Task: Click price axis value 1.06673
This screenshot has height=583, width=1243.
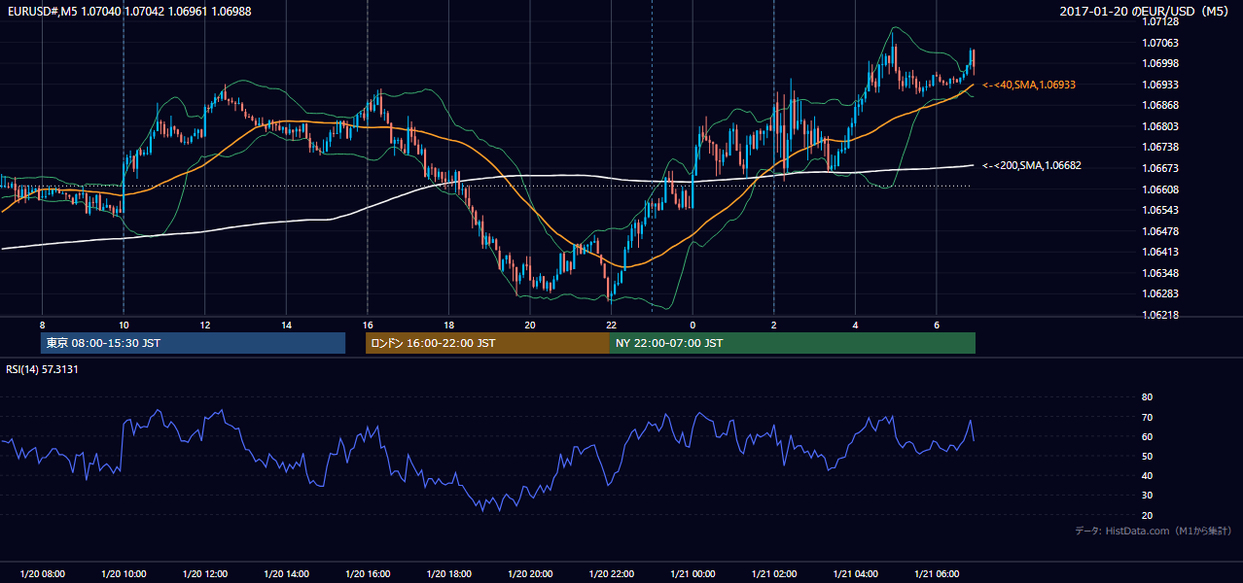Action: (x=1161, y=168)
